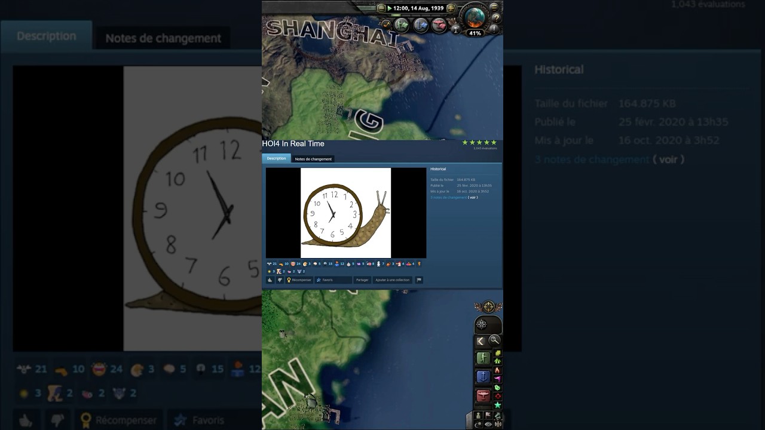Click the world tension globe
765x430 pixels.
tap(475, 18)
